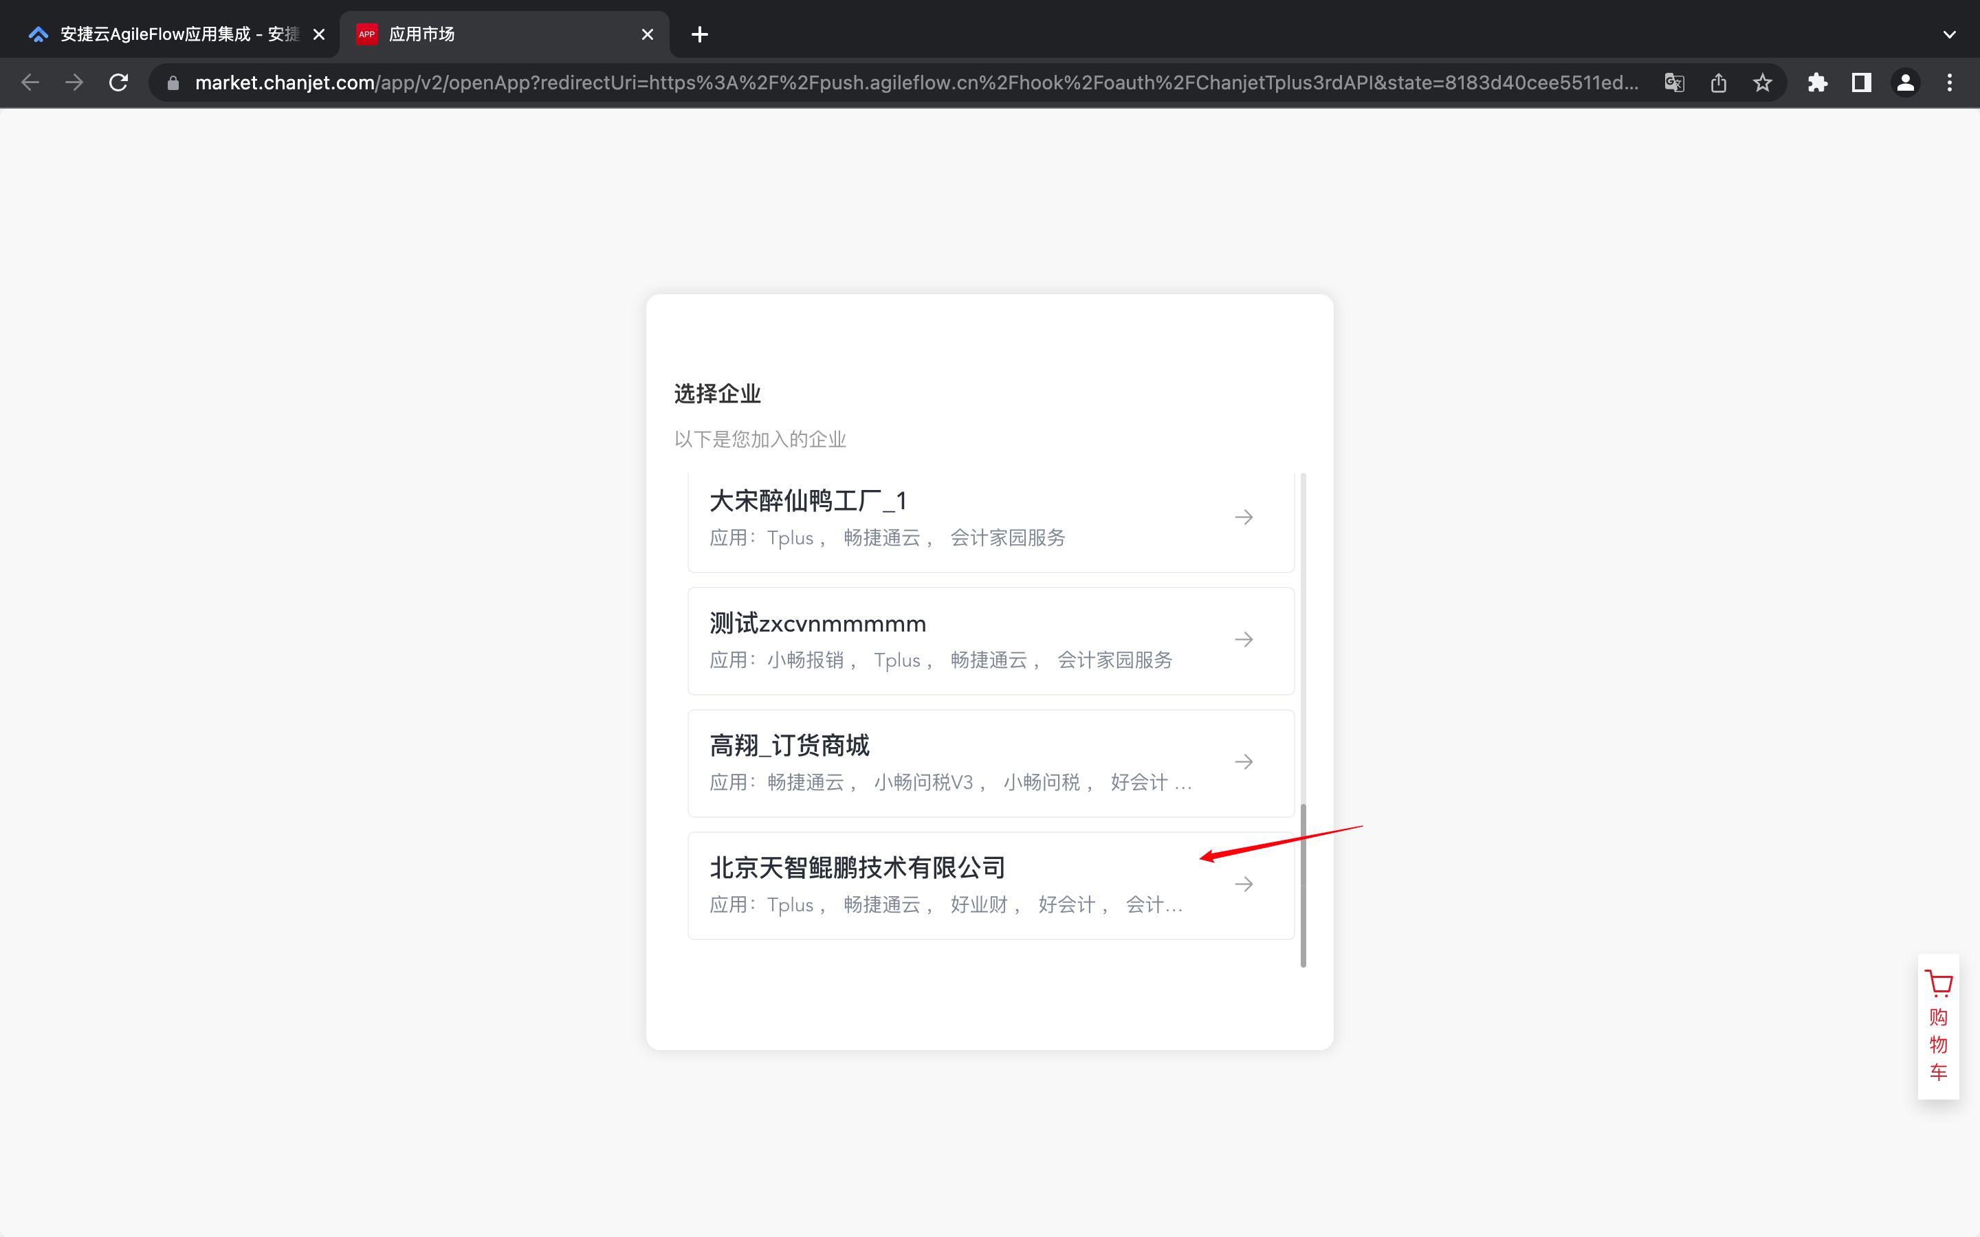This screenshot has width=1980, height=1237.
Task: Reload the current page
Action: tap(118, 82)
